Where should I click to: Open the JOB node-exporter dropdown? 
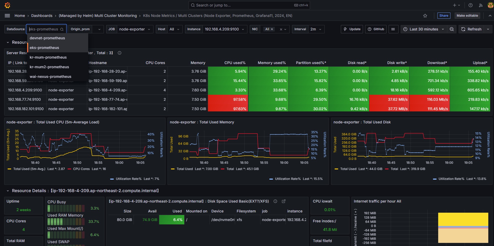click(x=135, y=29)
